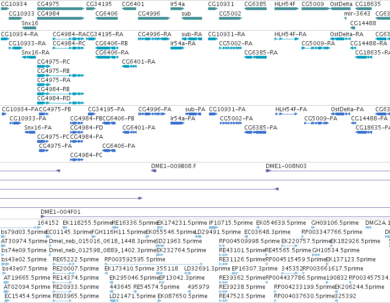The image size is (390, 303).
Task: Open protein CG4996-PA
Action: point(155,109)
